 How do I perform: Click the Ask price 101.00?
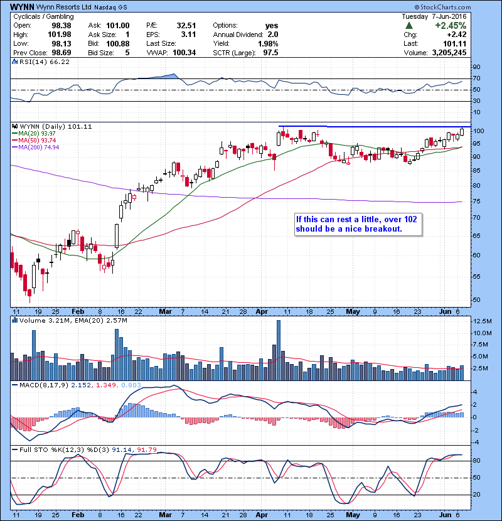(x=118, y=26)
